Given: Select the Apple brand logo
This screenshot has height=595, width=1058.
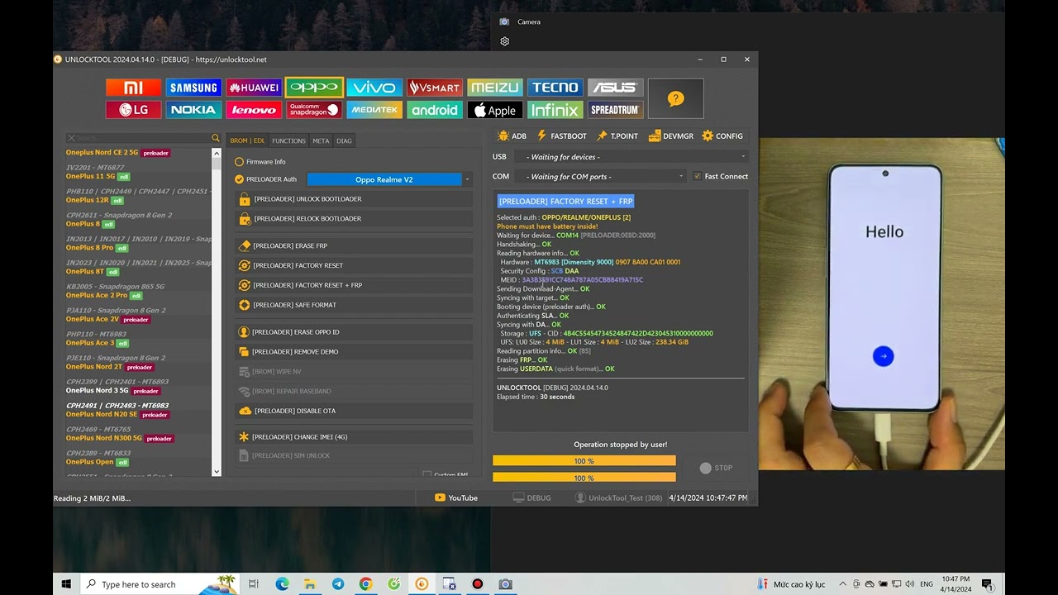Looking at the screenshot, I should tap(495, 110).
